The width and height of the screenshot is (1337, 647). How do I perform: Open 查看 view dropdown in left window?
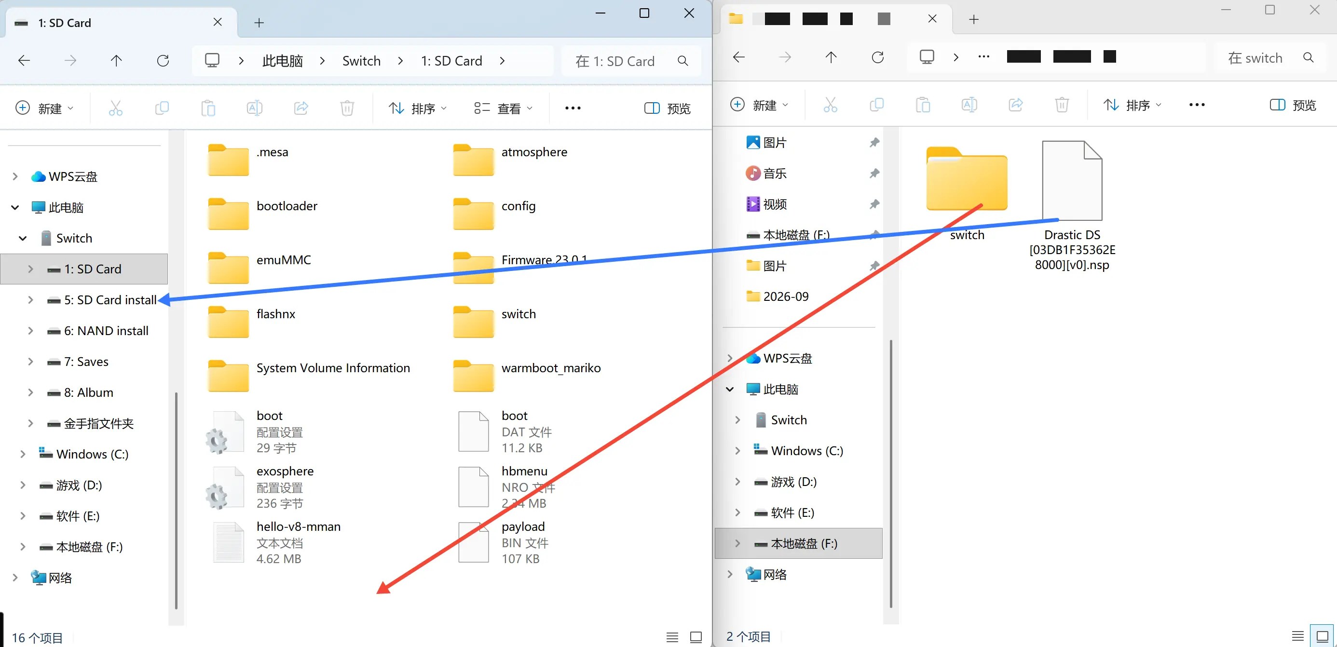pos(503,108)
